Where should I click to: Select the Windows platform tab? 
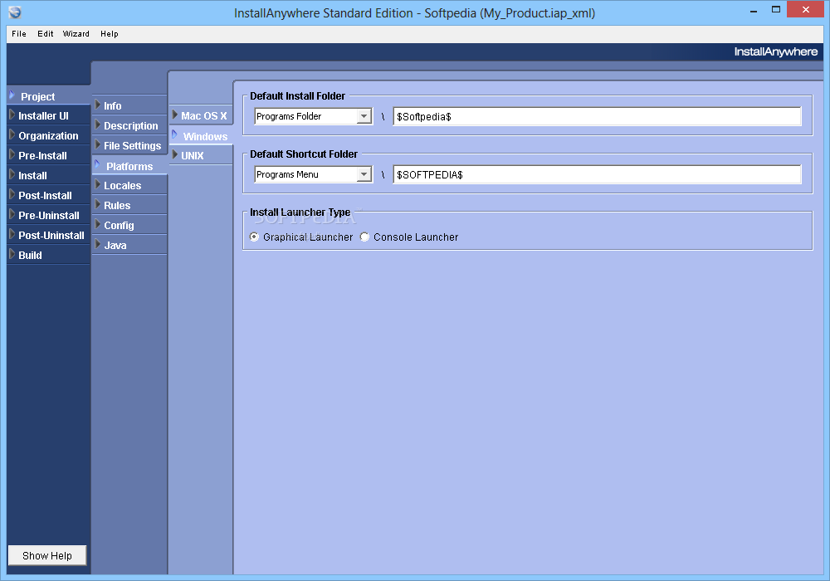[201, 136]
